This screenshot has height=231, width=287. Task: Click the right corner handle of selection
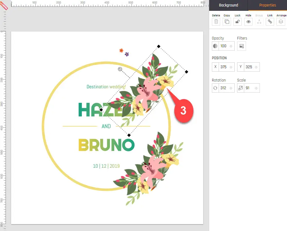tap(186, 72)
